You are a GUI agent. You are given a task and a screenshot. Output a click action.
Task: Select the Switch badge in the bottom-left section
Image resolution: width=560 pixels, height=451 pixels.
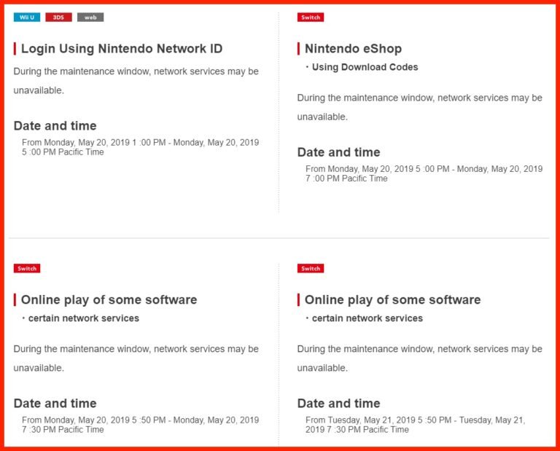(27, 268)
